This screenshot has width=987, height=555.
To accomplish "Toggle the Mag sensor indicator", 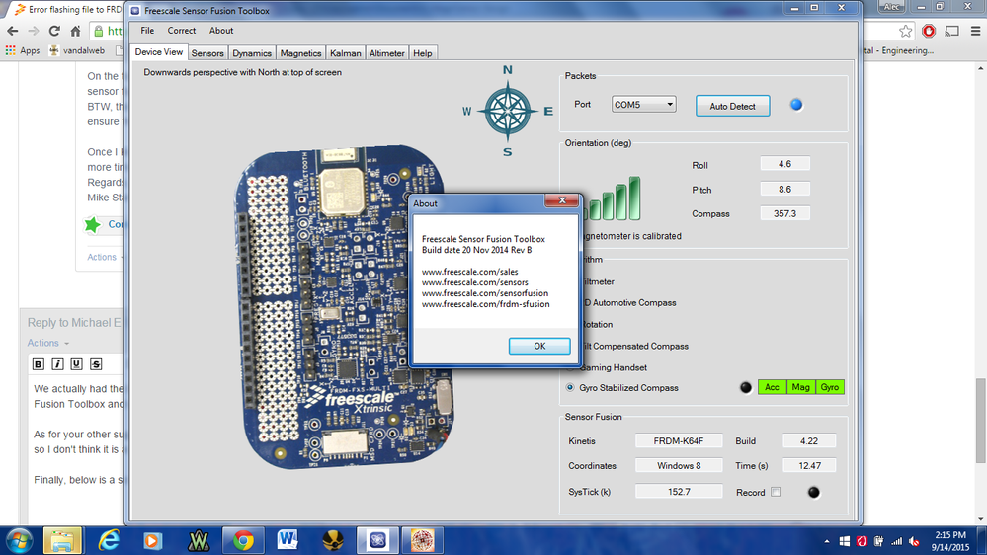I will pyautogui.click(x=800, y=388).
